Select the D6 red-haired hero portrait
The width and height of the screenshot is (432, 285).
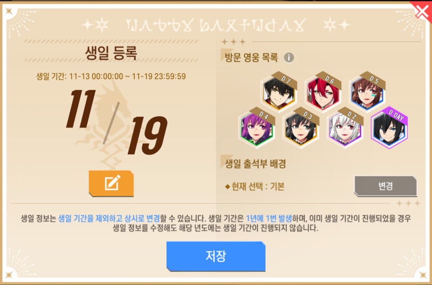[x=323, y=92]
